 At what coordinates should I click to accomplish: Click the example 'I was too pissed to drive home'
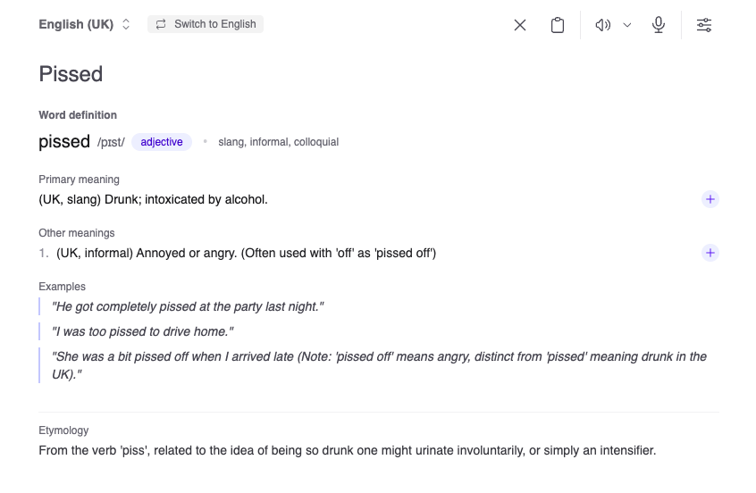[x=143, y=331]
